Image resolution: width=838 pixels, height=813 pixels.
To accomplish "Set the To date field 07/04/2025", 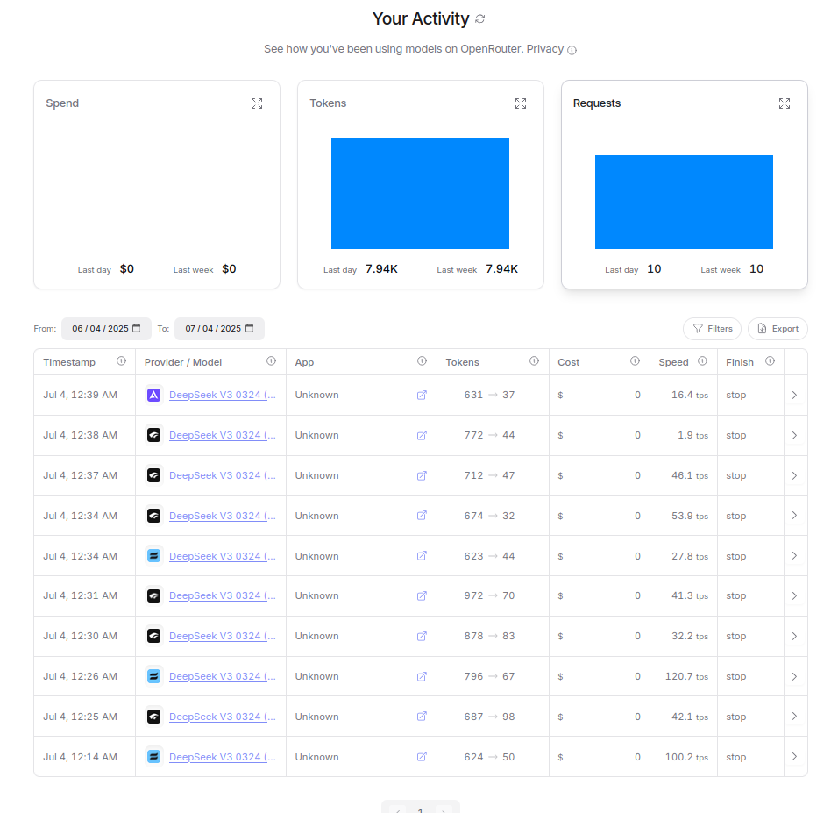I will point(219,328).
